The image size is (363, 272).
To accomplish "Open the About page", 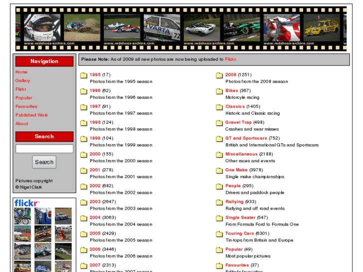I will pos(22,124).
